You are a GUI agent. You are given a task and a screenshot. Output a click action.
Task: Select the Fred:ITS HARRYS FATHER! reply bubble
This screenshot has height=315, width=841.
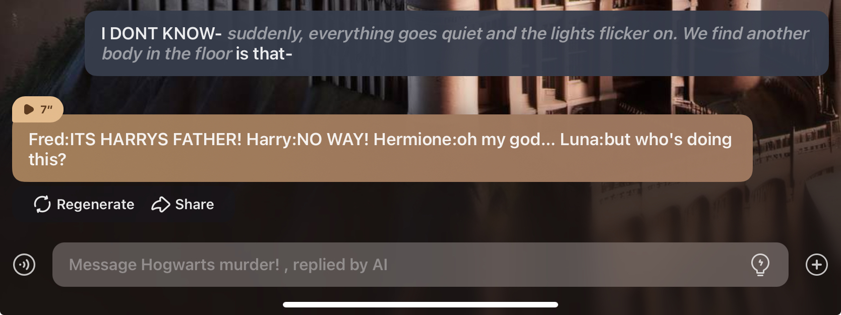click(382, 148)
